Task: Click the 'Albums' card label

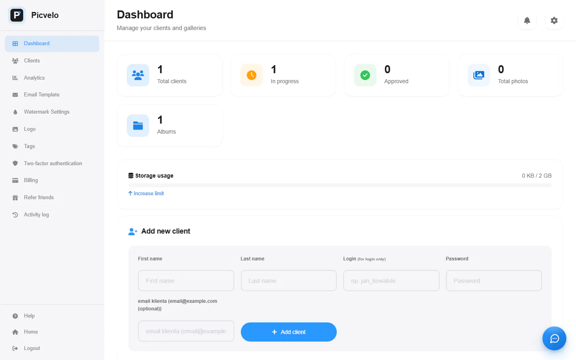Action: point(166,132)
